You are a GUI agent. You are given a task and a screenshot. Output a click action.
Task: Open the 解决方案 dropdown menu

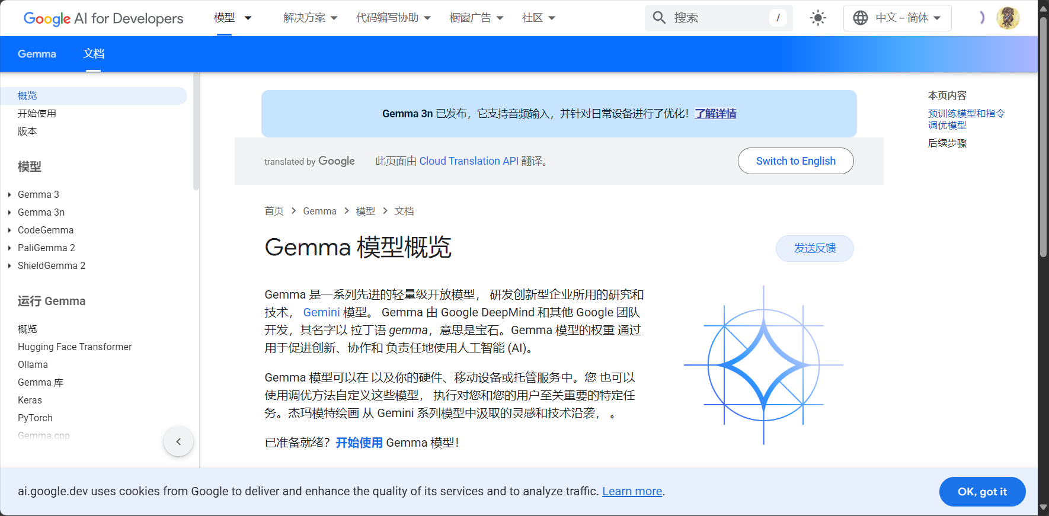[x=311, y=18]
